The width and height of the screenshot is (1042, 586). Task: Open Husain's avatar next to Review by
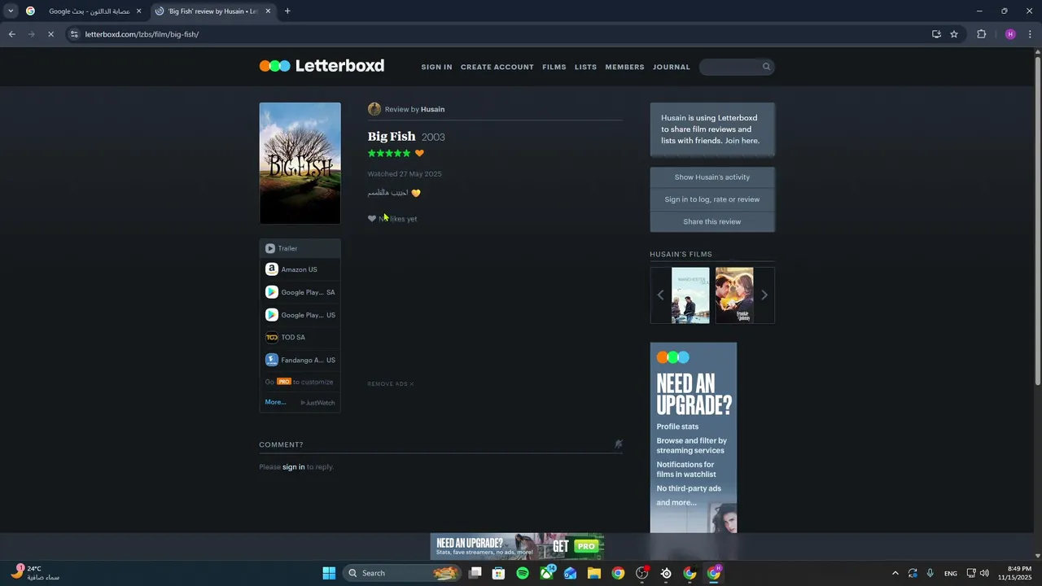click(x=374, y=109)
